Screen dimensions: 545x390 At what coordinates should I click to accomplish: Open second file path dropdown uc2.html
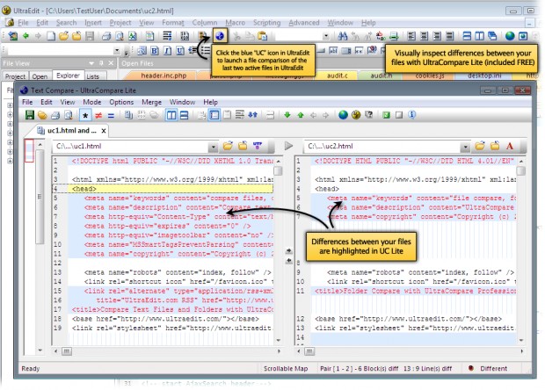tap(465, 148)
